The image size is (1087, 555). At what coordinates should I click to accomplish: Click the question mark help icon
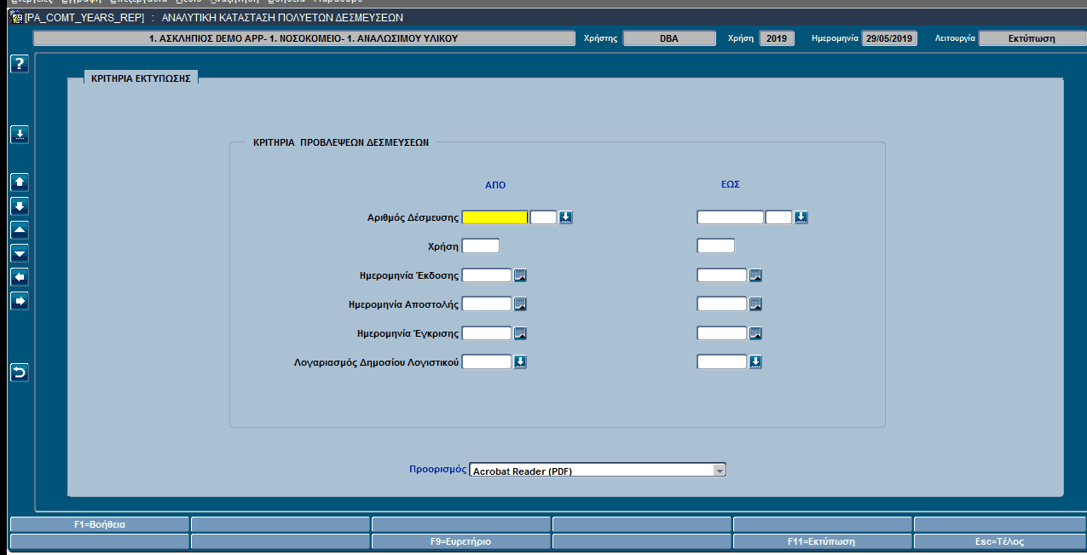coord(20,64)
